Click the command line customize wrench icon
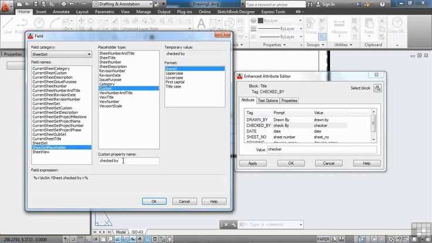This screenshot has height=243, width=432. tap(233, 225)
